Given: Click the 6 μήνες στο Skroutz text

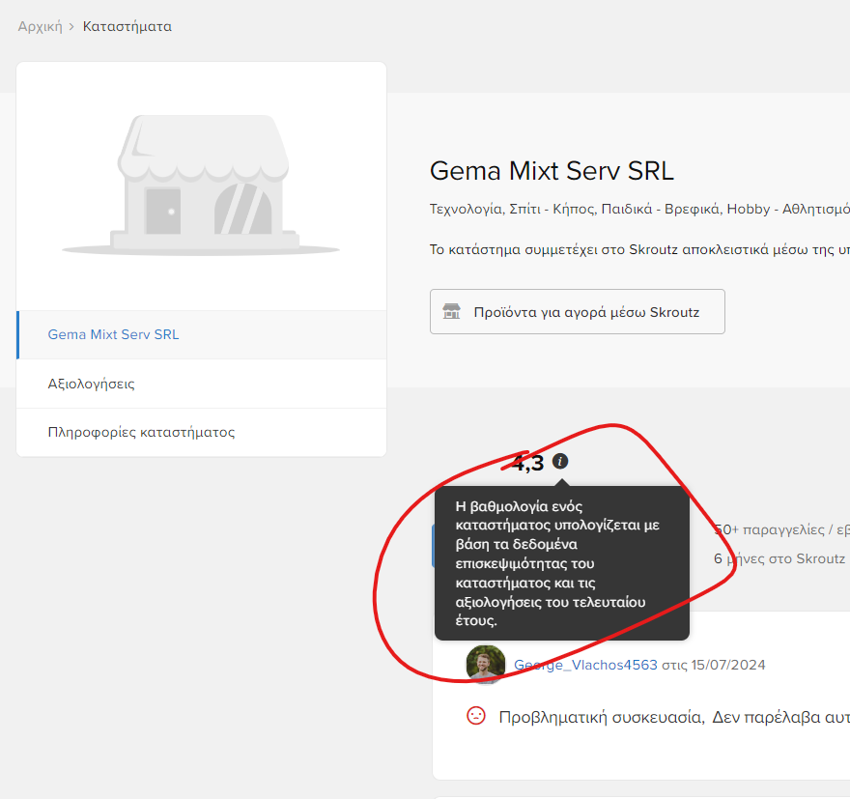Looking at the screenshot, I should click(779, 558).
